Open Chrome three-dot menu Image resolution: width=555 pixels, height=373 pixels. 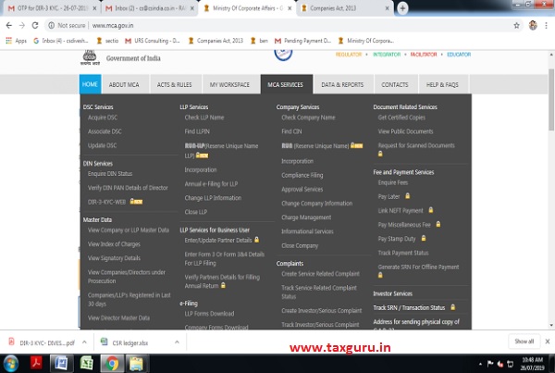point(546,26)
